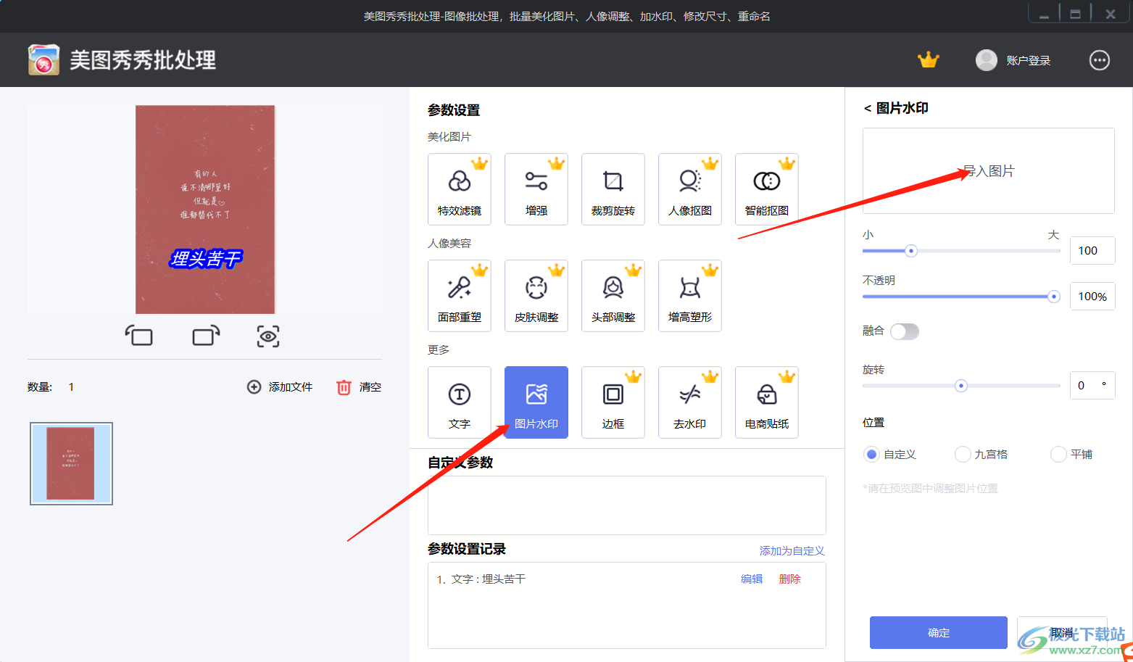Image resolution: width=1133 pixels, height=662 pixels.
Task: Click the 参数设置记录 heading text
Action: click(467, 549)
